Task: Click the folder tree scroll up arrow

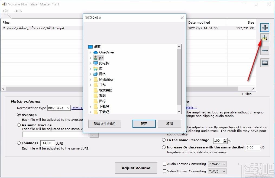Action: coord(179,47)
